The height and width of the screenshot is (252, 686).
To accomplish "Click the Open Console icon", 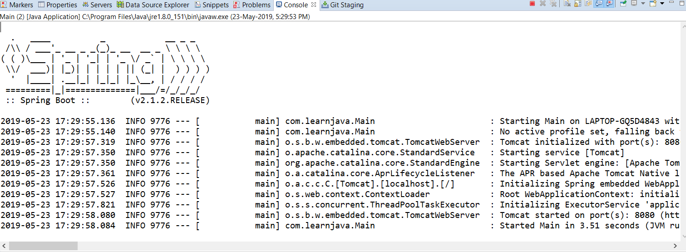I will tap(653, 4).
